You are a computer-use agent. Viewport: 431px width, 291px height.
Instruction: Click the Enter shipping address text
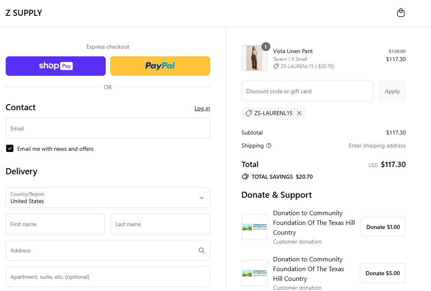[377, 145]
